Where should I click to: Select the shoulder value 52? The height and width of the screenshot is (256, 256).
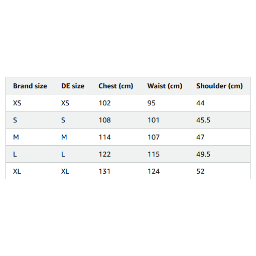200,171
